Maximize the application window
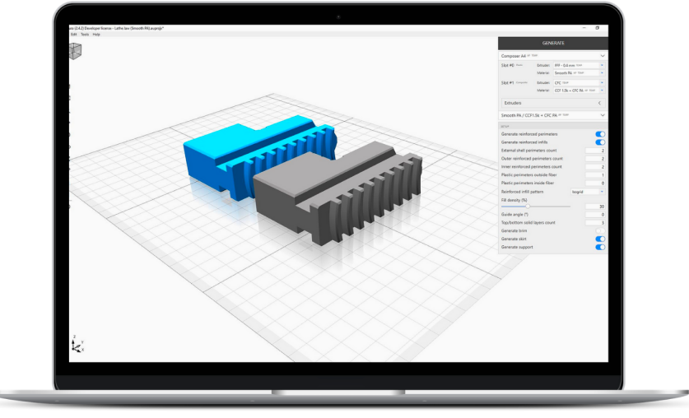The width and height of the screenshot is (689, 418). [x=597, y=28]
